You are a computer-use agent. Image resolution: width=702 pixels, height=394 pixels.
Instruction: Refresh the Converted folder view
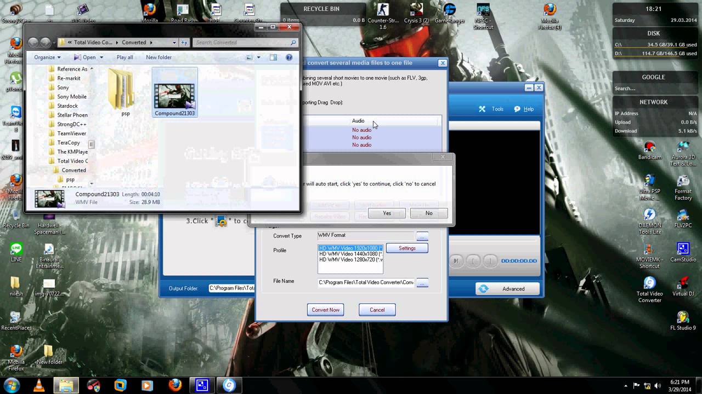[x=184, y=43]
